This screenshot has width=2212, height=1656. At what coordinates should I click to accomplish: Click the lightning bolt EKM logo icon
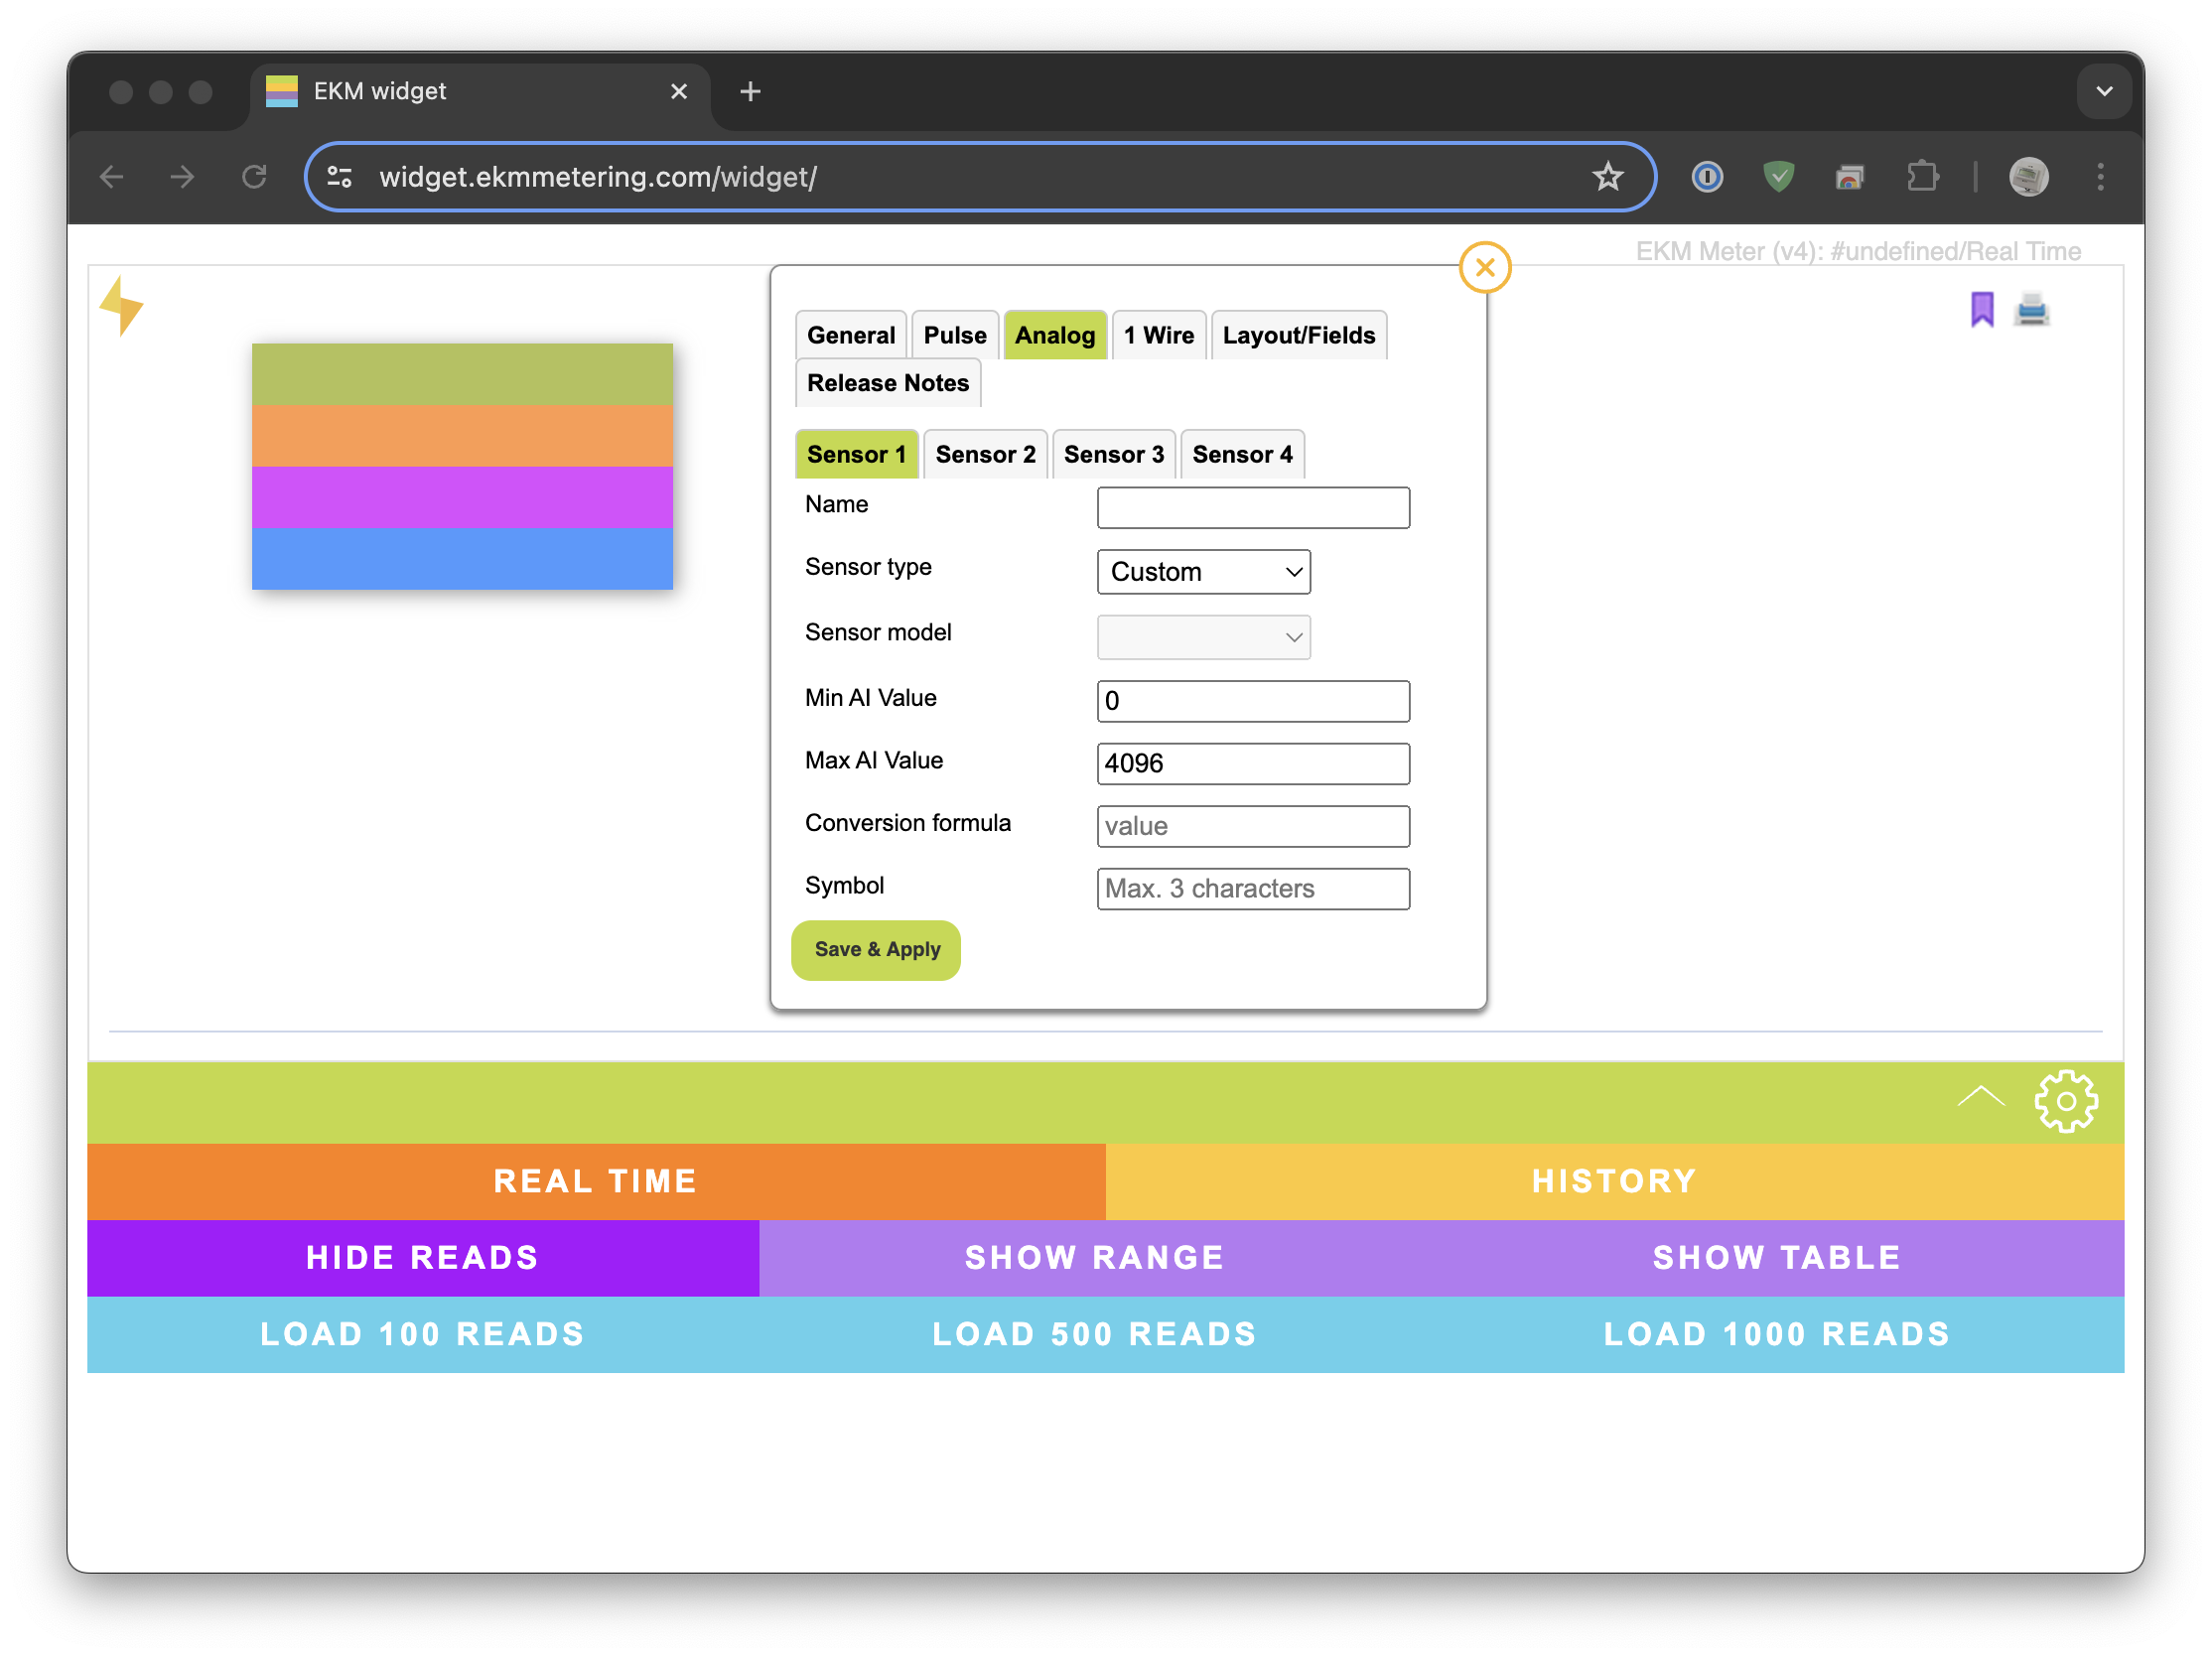[121, 306]
